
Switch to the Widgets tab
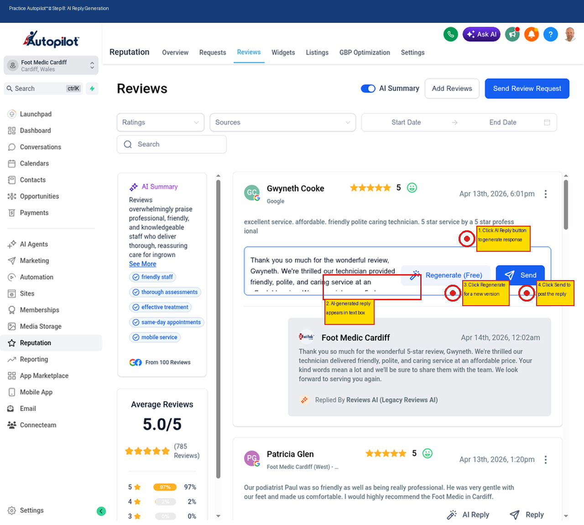point(283,53)
